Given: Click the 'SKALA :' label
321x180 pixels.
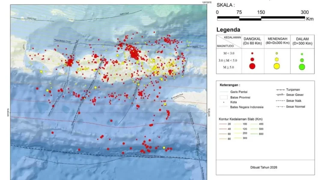Looking at the screenshot, I should pos(226,5).
